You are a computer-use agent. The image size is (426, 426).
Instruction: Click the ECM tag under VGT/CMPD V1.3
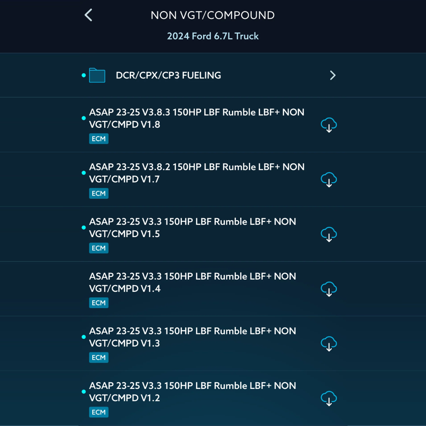(x=99, y=357)
